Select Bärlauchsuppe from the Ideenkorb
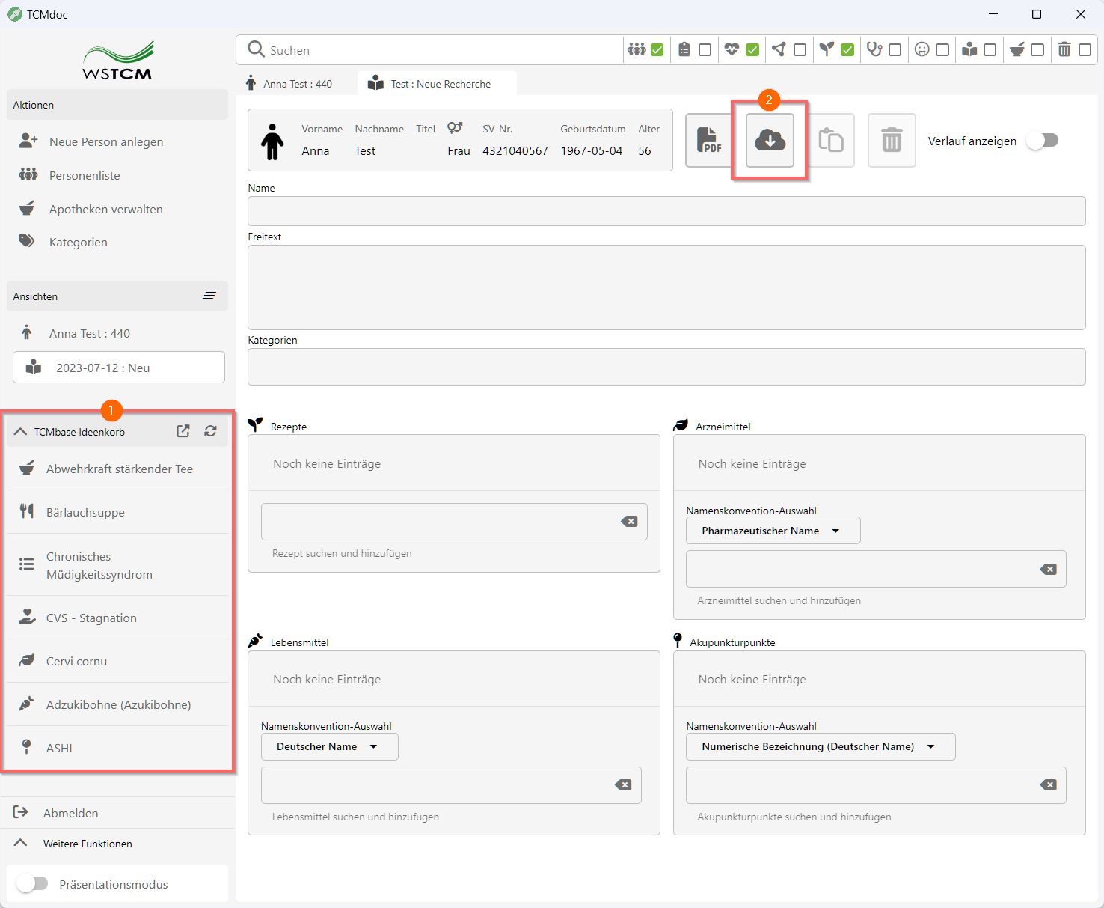 coord(85,513)
